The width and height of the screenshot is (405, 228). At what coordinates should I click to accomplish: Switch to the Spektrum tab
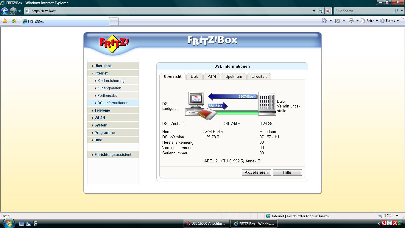(x=233, y=77)
